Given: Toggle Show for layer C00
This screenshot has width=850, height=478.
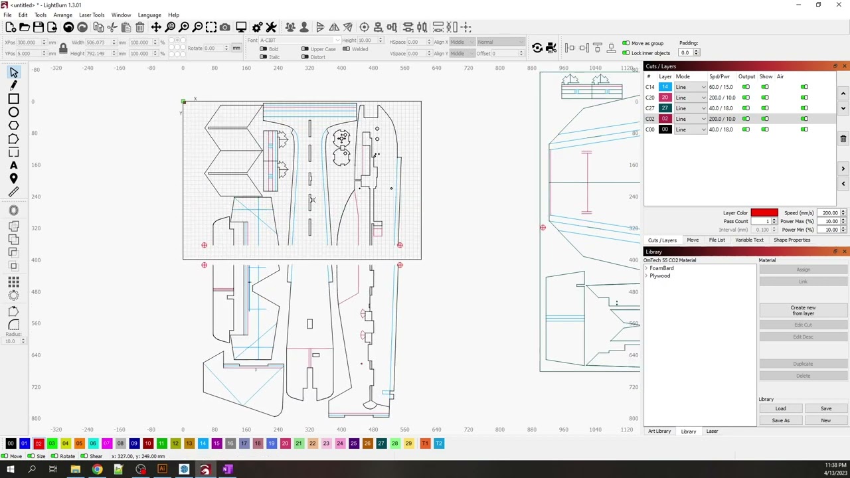Looking at the screenshot, I should tap(765, 129).
